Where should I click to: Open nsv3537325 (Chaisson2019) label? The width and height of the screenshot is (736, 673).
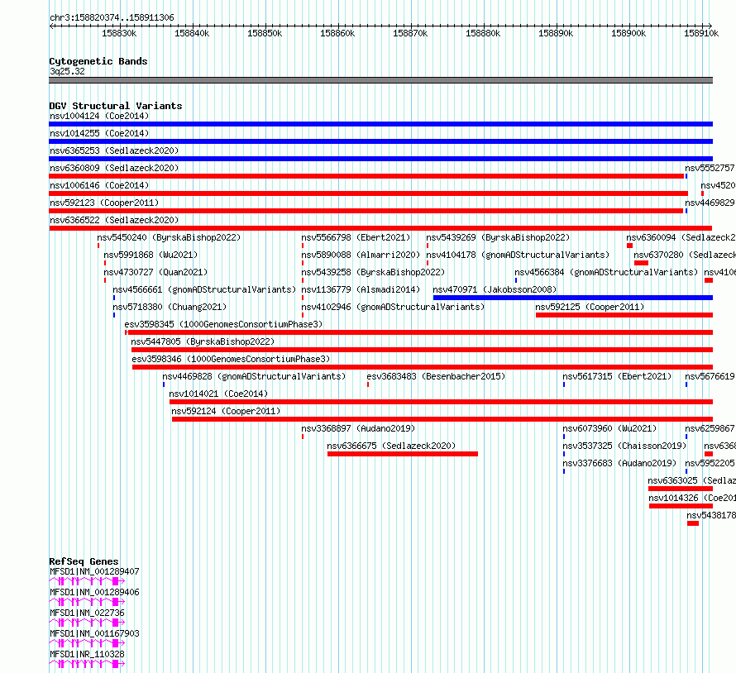click(624, 446)
